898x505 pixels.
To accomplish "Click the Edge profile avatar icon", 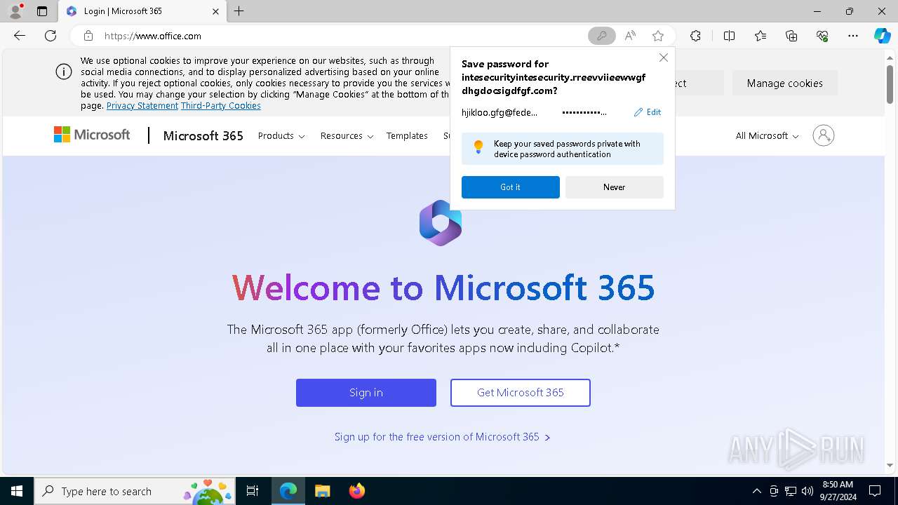I will coord(15,11).
